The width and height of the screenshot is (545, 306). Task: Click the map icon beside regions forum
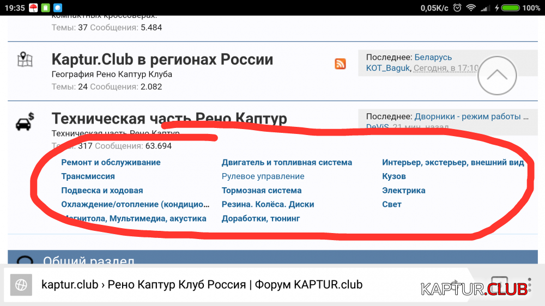click(x=25, y=60)
